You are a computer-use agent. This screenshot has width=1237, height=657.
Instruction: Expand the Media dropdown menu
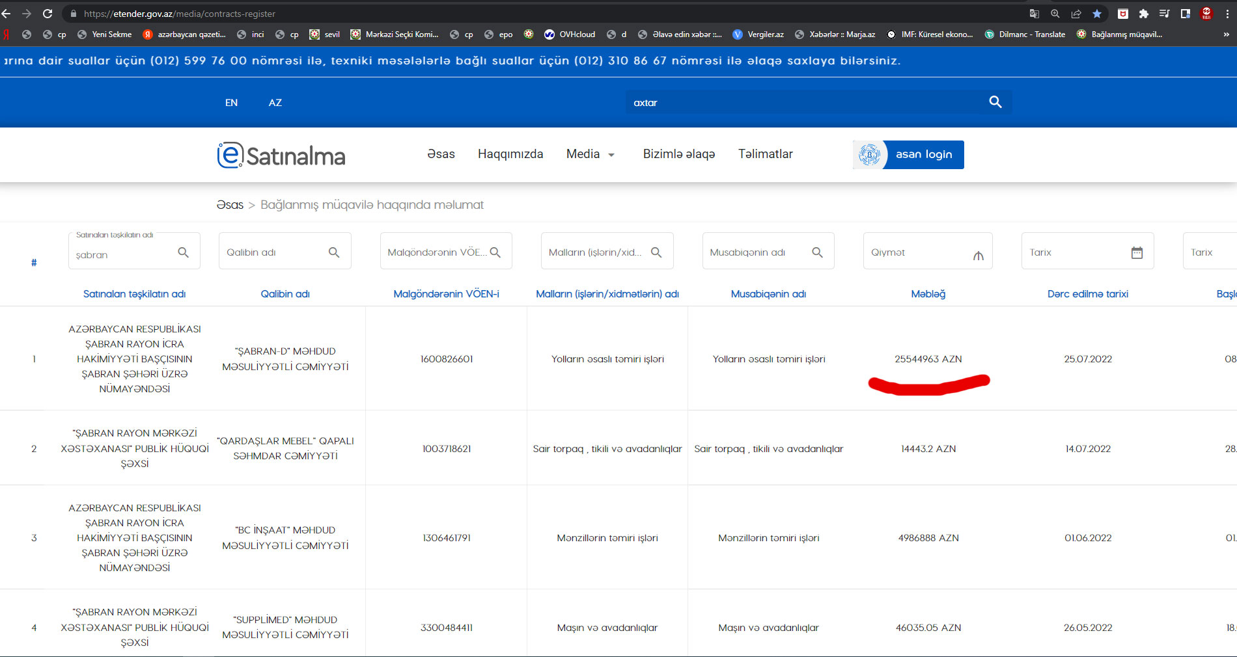coord(590,154)
